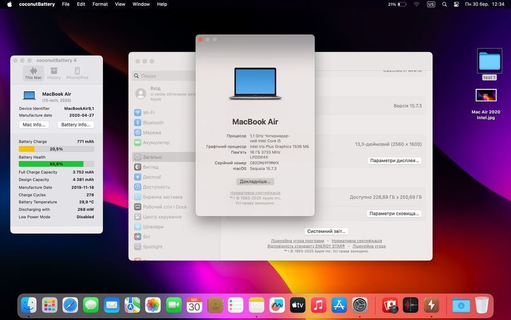This screenshot has height=320, width=511.
Task: Click Параметри дисплея... button
Action: pyautogui.click(x=394, y=161)
